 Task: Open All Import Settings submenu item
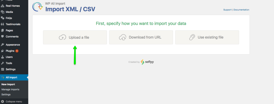pos(6,94)
